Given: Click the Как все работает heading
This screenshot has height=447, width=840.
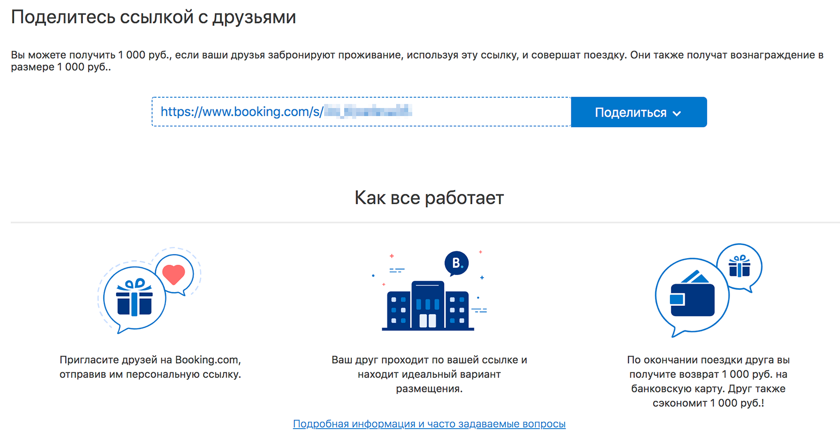Looking at the screenshot, I should (429, 198).
